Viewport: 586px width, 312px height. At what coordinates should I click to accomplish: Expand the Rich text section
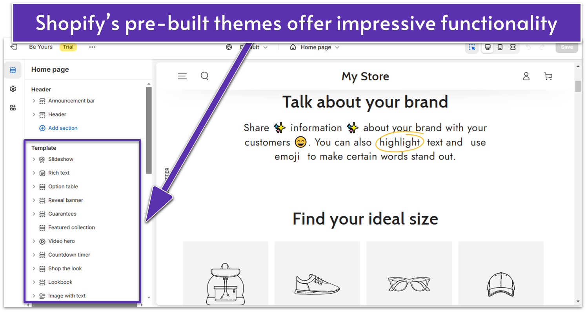(x=34, y=173)
